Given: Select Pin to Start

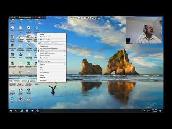Looking at the screenshot, I should [52, 58].
